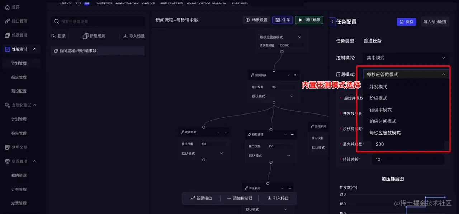Click the 请求数阈值 field showing 100000

[291, 45]
